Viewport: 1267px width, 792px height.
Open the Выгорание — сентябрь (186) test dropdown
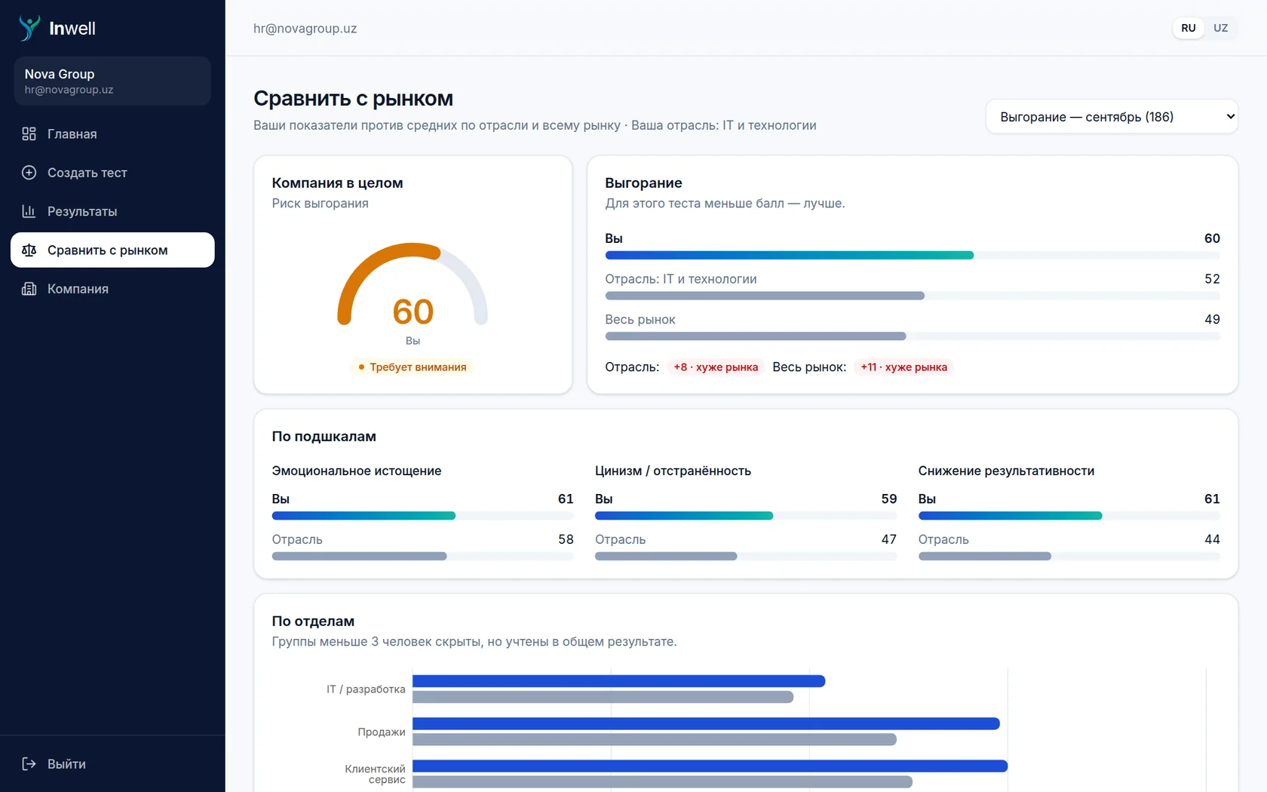click(1112, 117)
